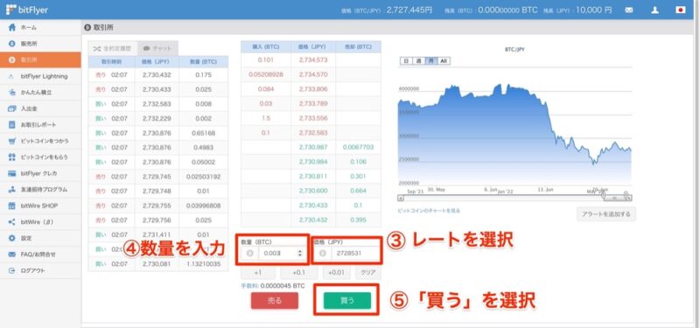This screenshot has width=700, height=328.
Task: Click the chart range navigator handle
Action: pyautogui.click(x=616, y=198)
